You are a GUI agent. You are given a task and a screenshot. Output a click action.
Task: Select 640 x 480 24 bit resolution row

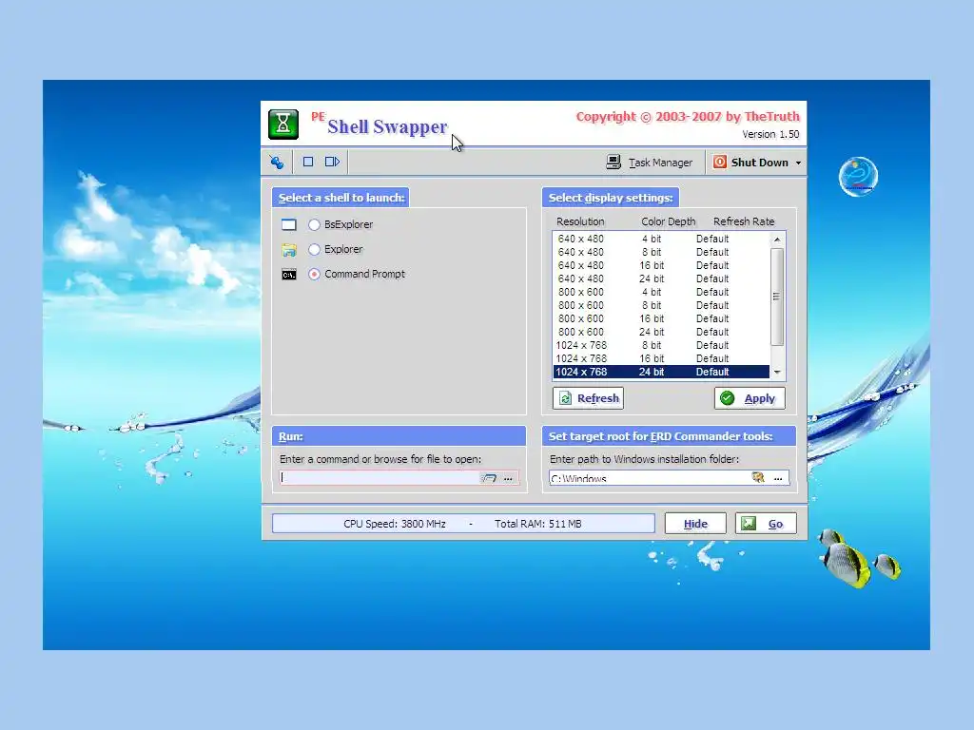[x=661, y=279]
